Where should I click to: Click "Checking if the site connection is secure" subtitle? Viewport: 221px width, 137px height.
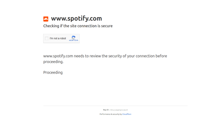point(78,26)
